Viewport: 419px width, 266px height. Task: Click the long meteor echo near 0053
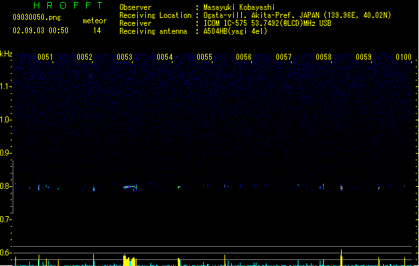[130, 187]
